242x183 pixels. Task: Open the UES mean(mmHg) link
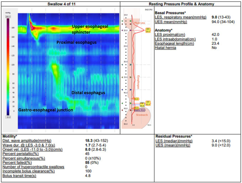tap(171, 22)
